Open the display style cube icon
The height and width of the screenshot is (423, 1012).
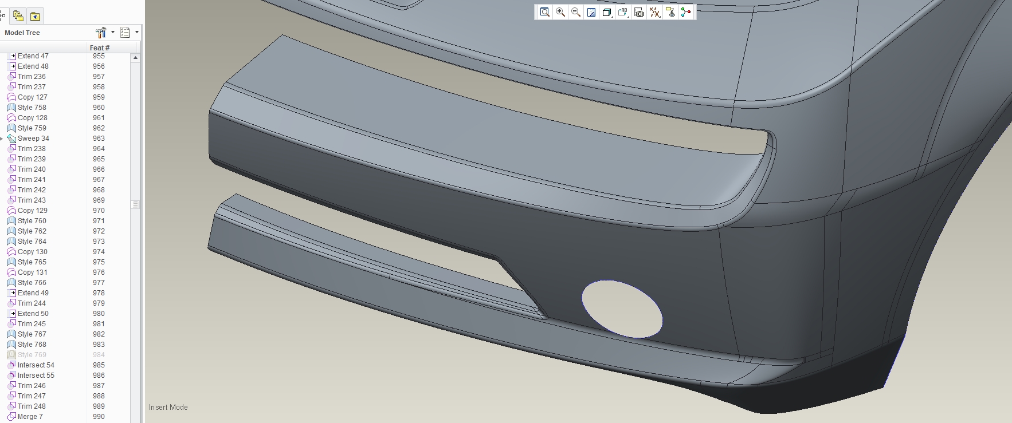[607, 12]
